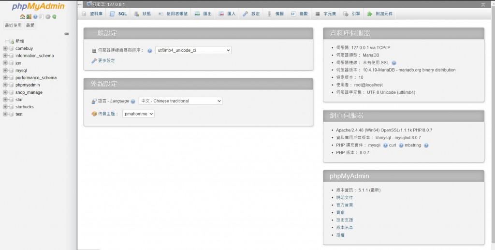Open the 附加元件 tab
Screen dimensions: 495x250
(x=380, y=14)
